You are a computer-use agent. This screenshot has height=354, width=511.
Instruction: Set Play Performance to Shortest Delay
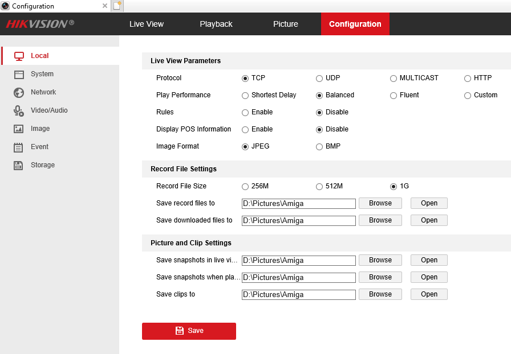[245, 95]
